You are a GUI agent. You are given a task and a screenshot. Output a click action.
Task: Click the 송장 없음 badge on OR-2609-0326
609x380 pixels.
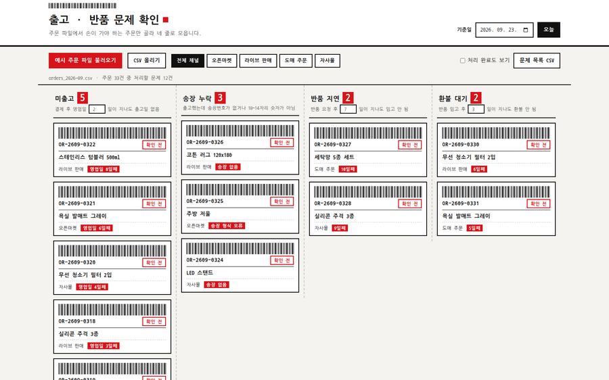coord(228,167)
